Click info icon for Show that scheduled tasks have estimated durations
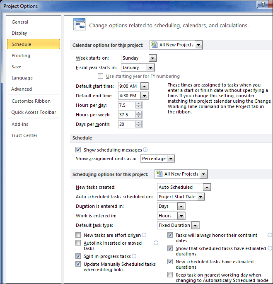This screenshot has height=284, width=273. coord(270,248)
